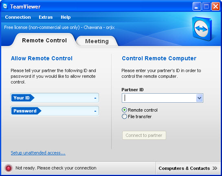Switch to the Meeting tab
The width and height of the screenshot is (222, 176).
tap(97, 41)
